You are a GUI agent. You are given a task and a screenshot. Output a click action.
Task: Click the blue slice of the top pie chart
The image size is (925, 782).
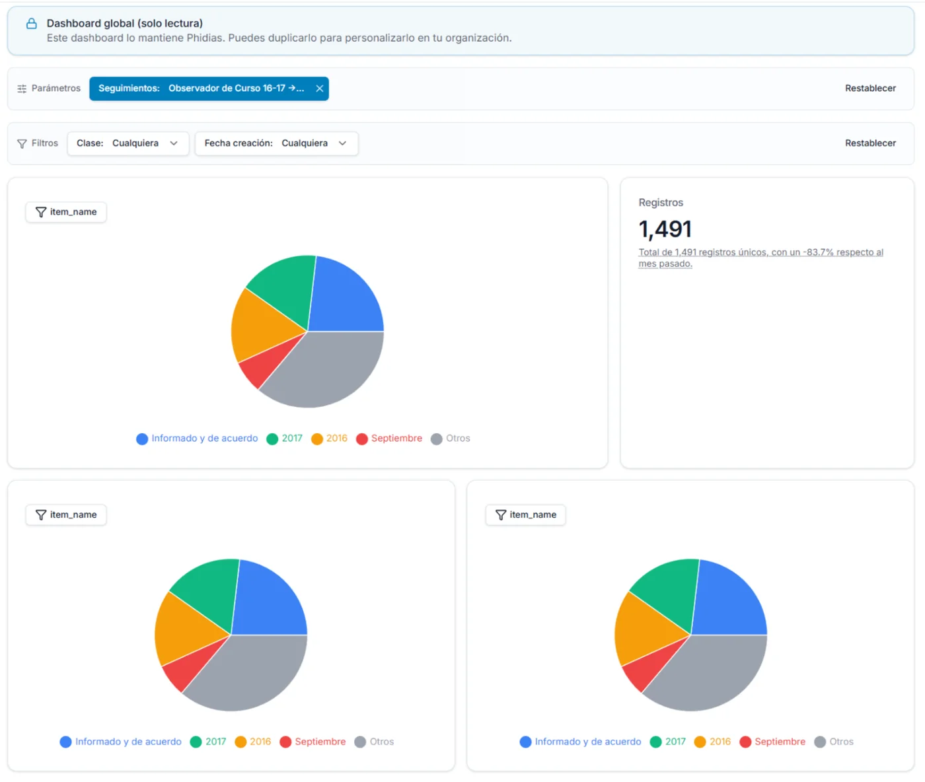(x=344, y=297)
